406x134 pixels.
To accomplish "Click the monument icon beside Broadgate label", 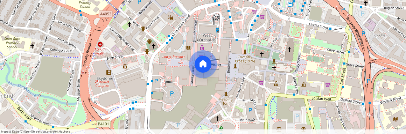I will click(x=235, y=66).
